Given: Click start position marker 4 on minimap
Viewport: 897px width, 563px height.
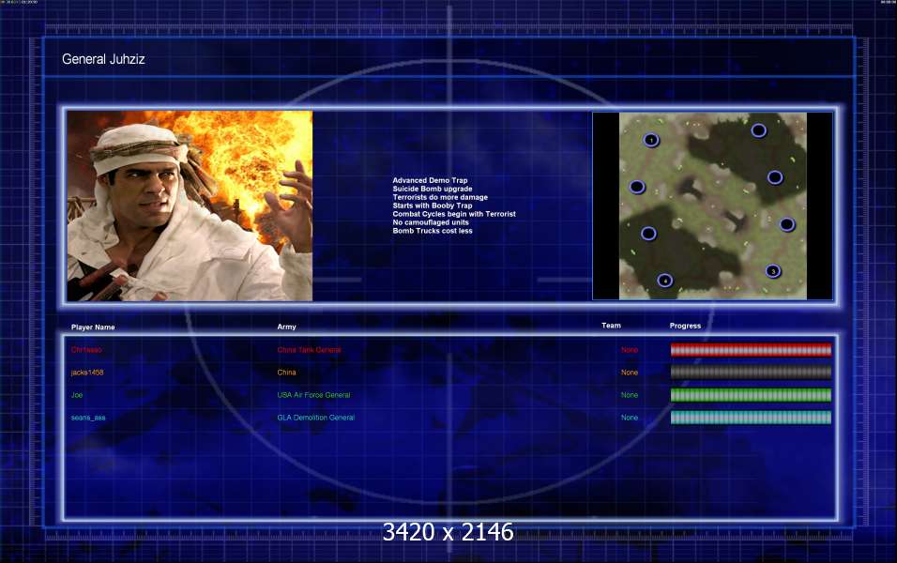Looking at the screenshot, I should 664,281.
